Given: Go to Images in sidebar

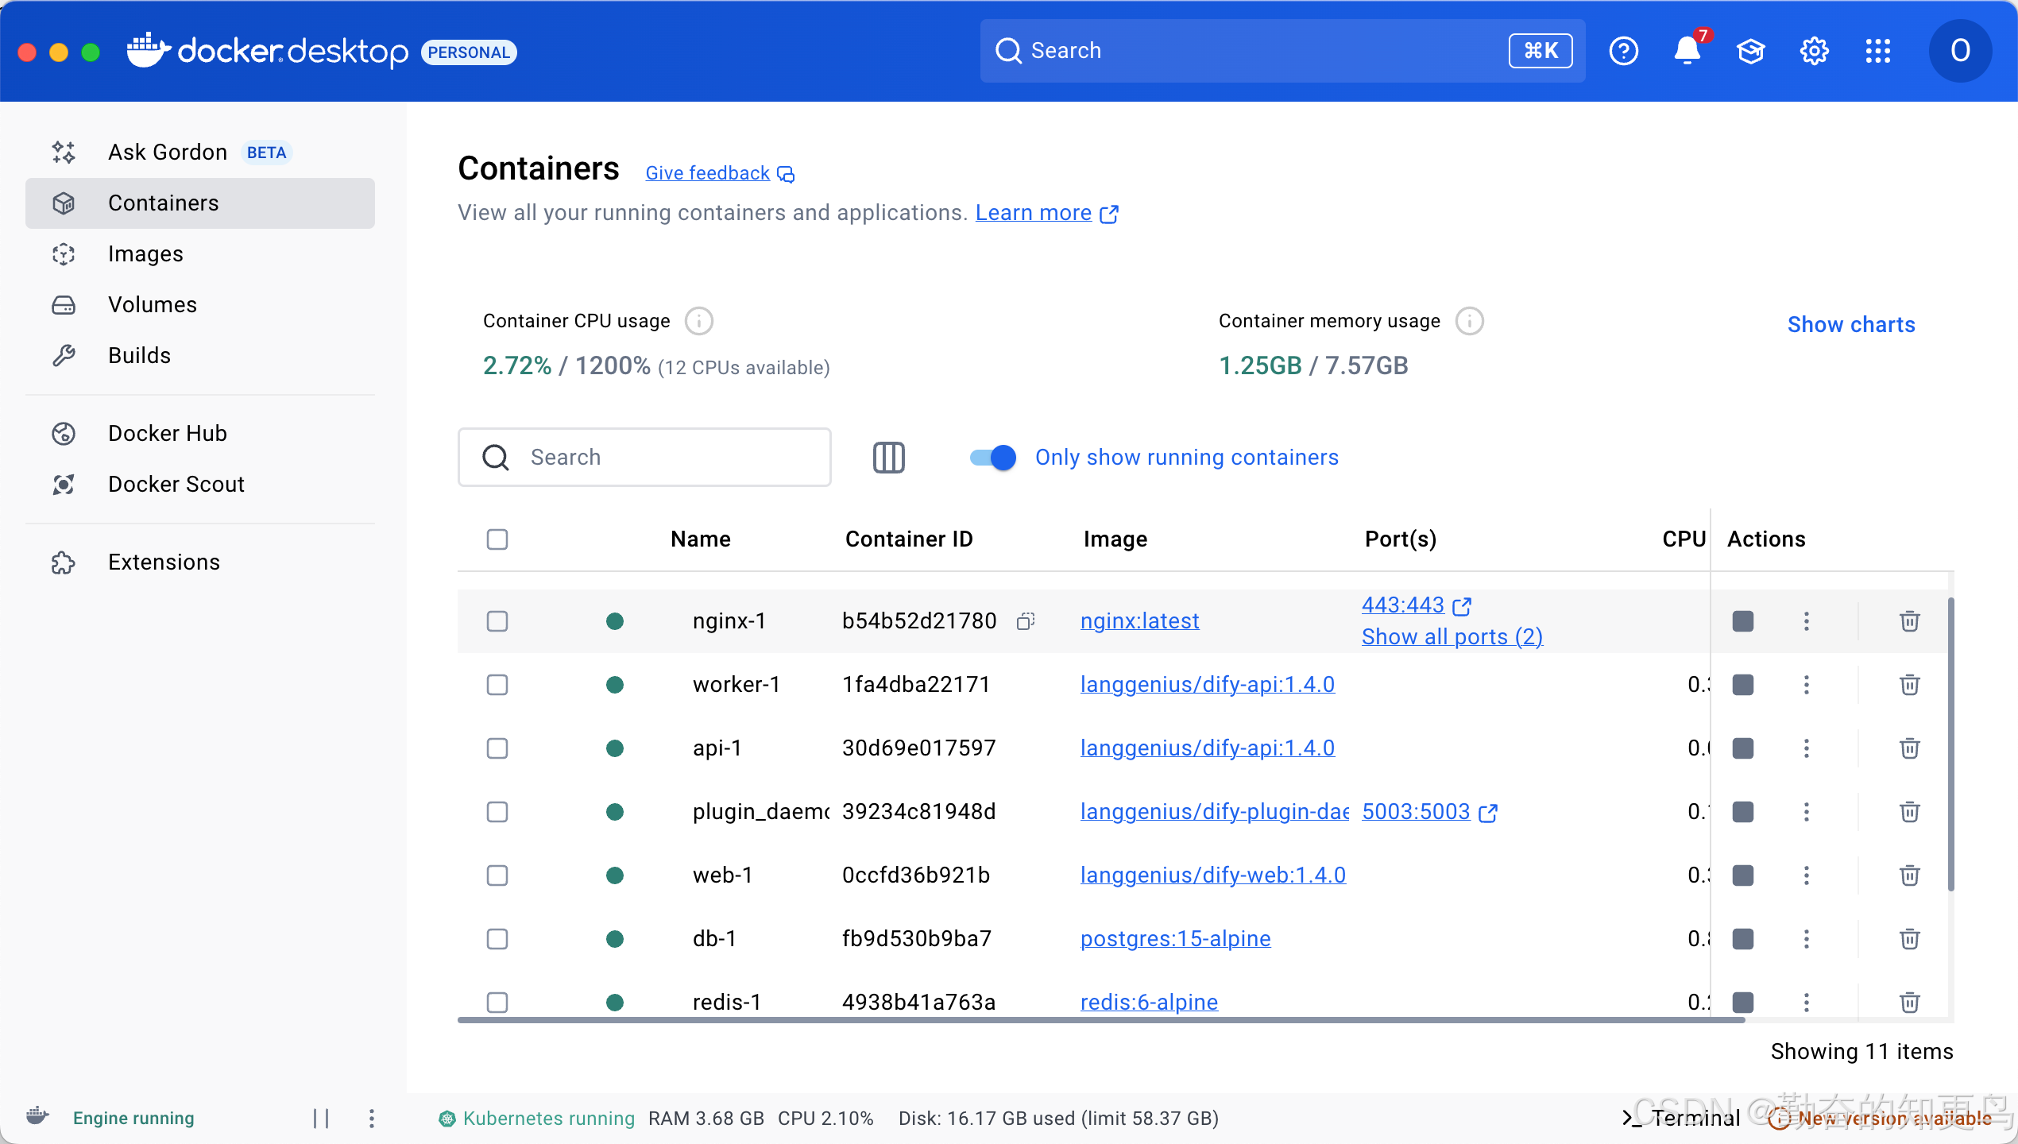Looking at the screenshot, I should [145, 254].
